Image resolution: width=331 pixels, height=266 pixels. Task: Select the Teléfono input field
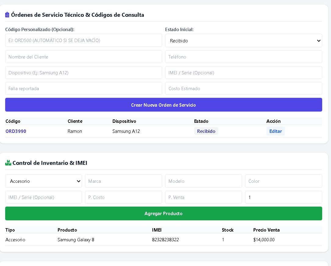(x=244, y=57)
